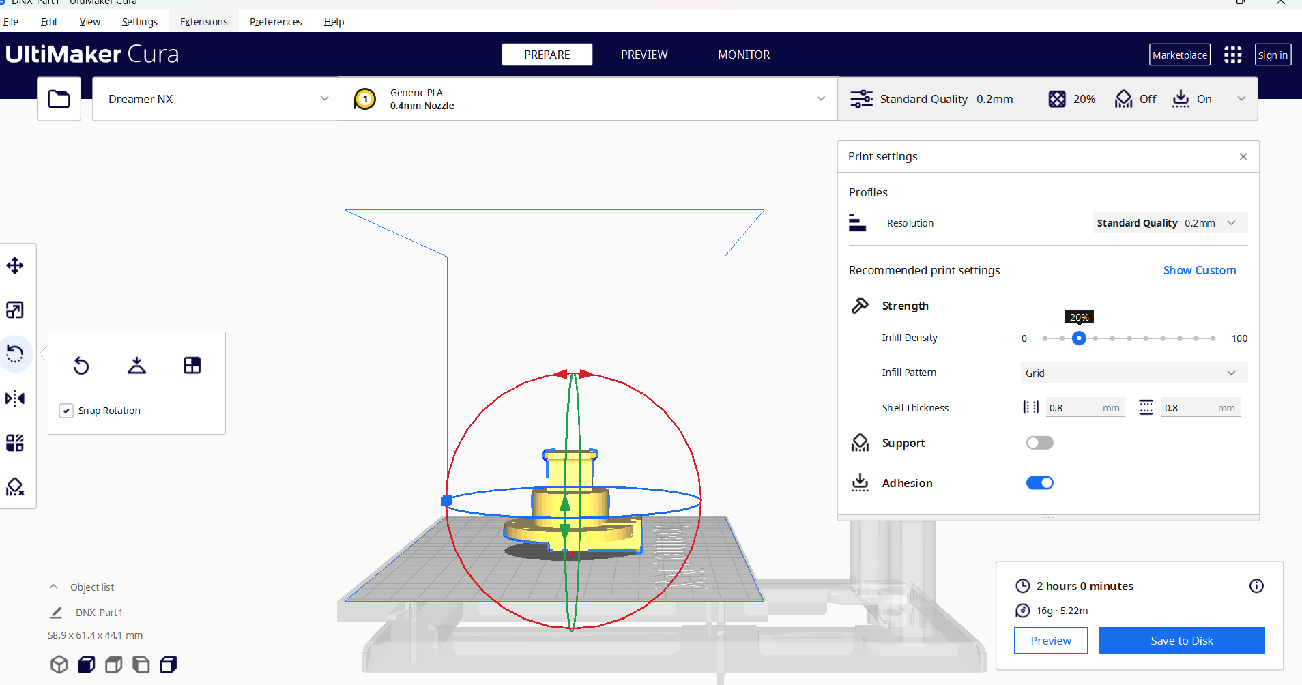Select DNX_Part1 in object list
This screenshot has width=1302, height=685.
pos(99,613)
